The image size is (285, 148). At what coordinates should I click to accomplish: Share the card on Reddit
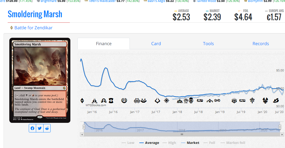pyautogui.click(x=47, y=128)
